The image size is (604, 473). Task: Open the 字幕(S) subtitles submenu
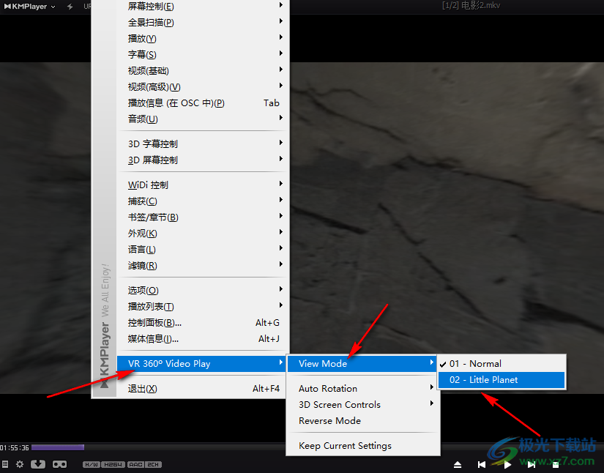[x=203, y=54]
